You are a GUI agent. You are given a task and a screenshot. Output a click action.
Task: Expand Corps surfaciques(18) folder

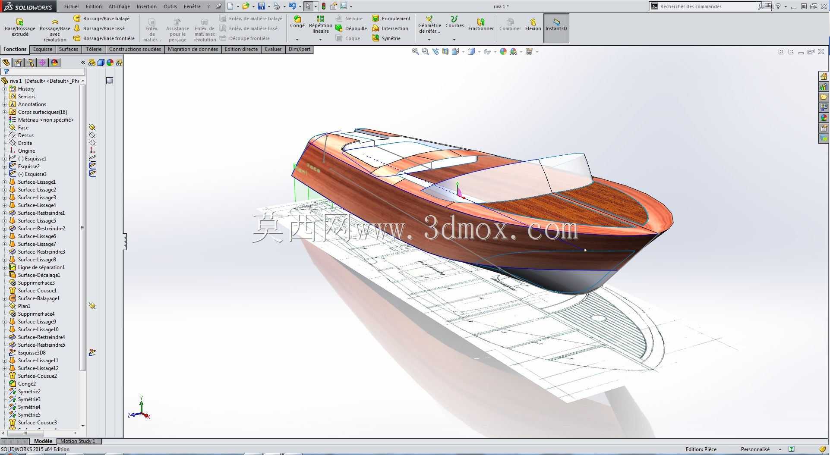[5, 112]
